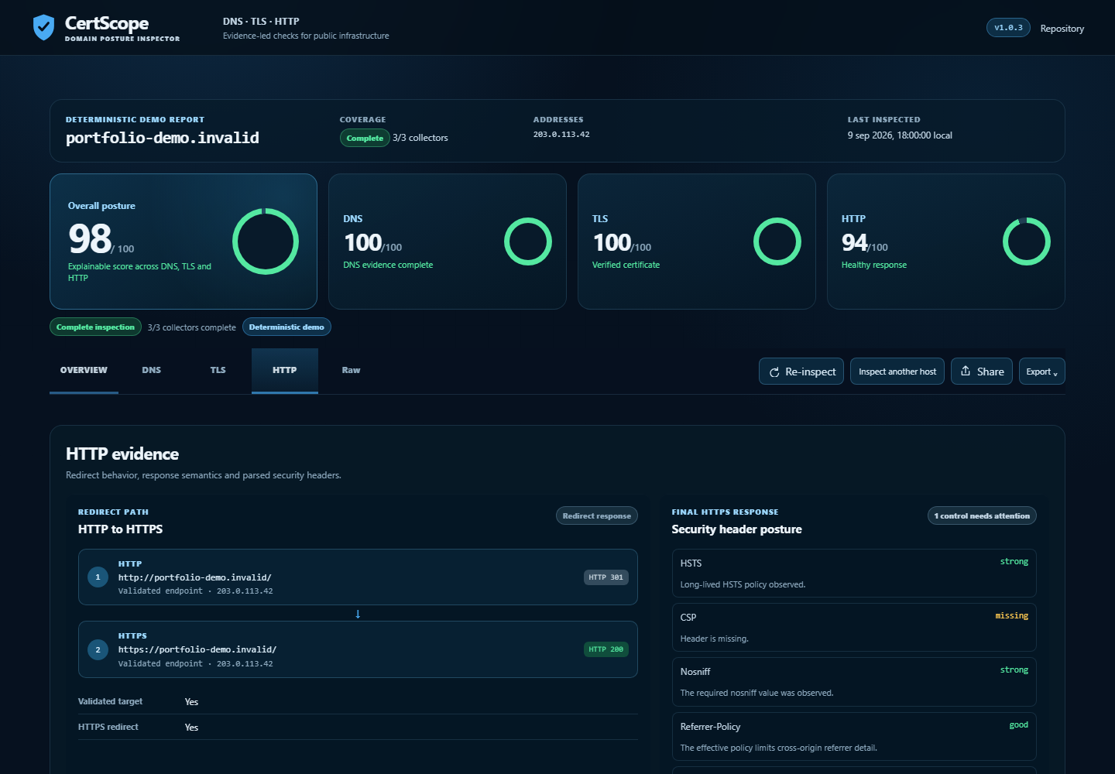This screenshot has width=1115, height=774.
Task: Click the 'HTTPS redirect' row
Action: pyautogui.click(x=358, y=727)
